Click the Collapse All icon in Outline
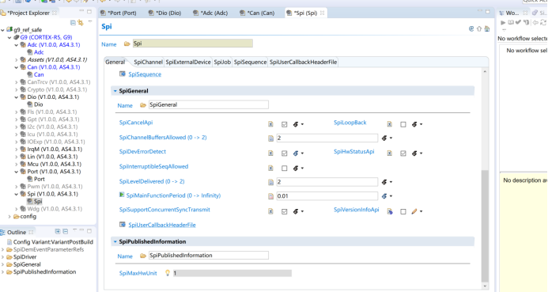This screenshot has height=292, width=548. click(x=66, y=232)
